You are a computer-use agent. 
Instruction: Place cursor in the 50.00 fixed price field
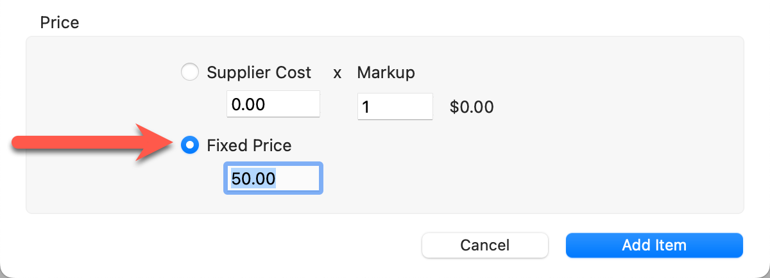pos(296,179)
